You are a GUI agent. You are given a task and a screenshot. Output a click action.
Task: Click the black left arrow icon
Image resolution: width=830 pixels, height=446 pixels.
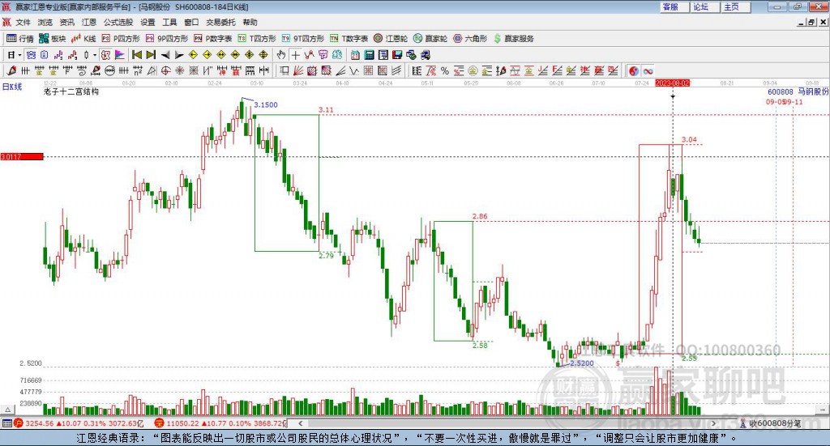pos(165,55)
